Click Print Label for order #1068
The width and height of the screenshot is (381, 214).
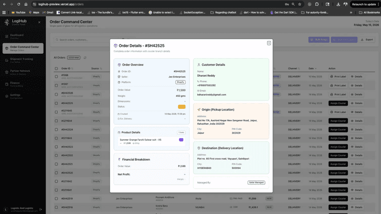(x=338, y=77)
